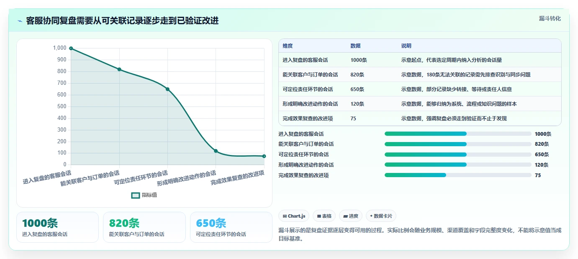Screen dimensions: 578x259
Task: Click the description mentioning 部分记录缺少转接
Action: (x=456, y=89)
